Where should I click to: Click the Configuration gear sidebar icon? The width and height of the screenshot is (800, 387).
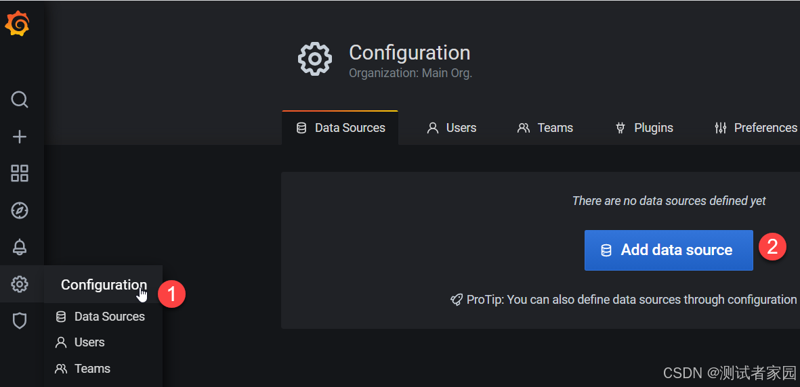click(x=20, y=284)
